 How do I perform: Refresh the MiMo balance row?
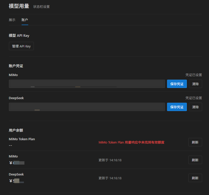tap(195, 160)
